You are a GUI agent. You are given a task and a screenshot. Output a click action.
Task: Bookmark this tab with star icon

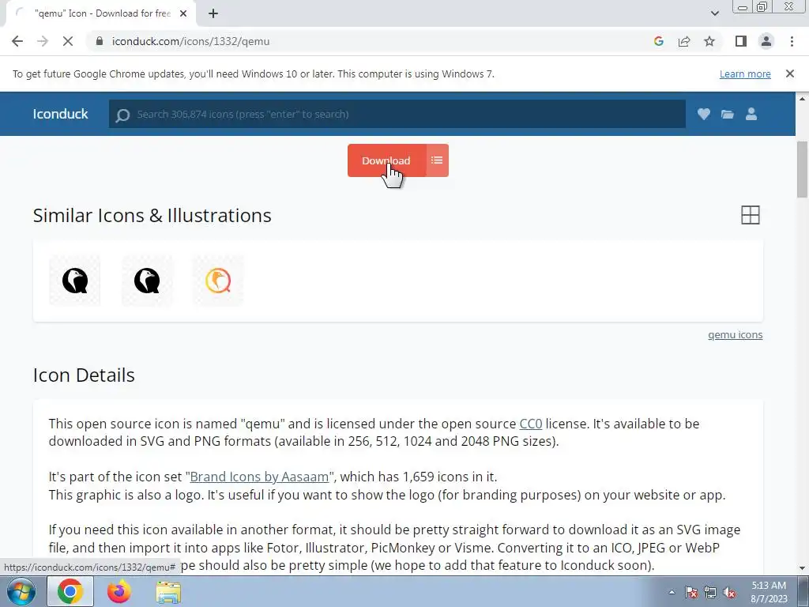click(709, 41)
